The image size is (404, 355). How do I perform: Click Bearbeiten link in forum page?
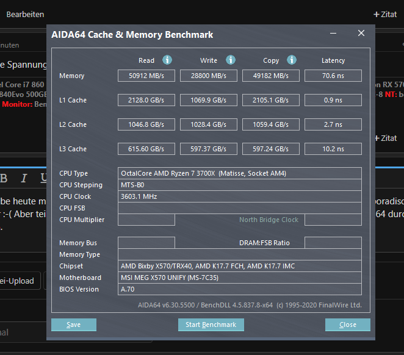[x=25, y=15]
